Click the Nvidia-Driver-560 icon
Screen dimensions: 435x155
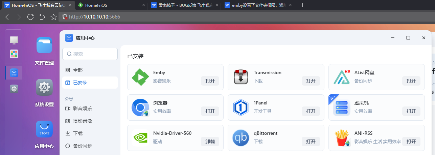[140, 138]
